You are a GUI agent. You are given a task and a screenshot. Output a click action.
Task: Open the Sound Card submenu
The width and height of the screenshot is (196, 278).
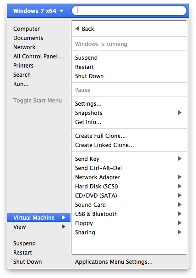pos(129,205)
